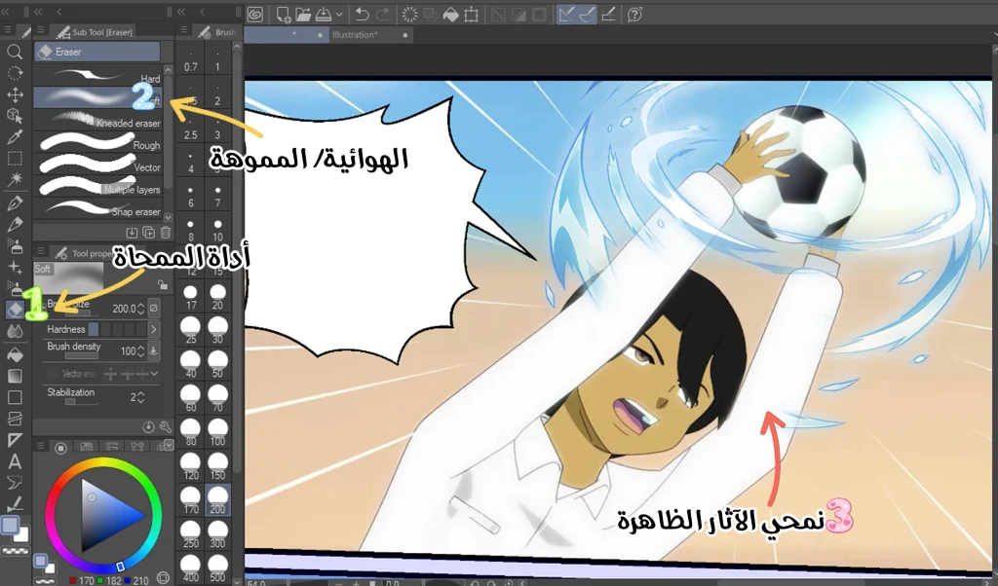Viewport: 998px width, 586px height.
Task: Duplicate the selected sub tool
Action: pos(148,233)
